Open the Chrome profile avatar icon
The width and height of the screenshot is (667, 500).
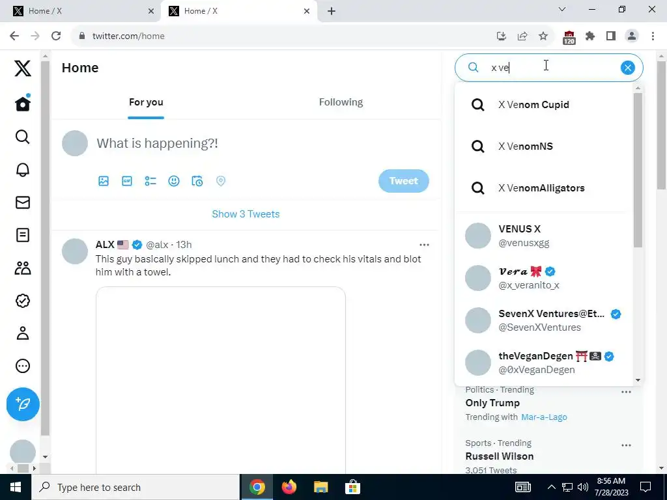632,36
